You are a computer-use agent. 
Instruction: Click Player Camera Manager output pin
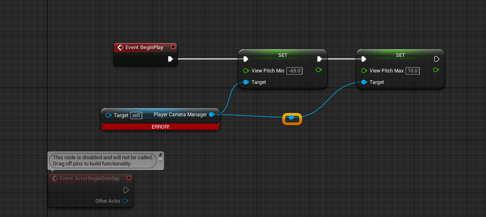pyautogui.click(x=212, y=115)
